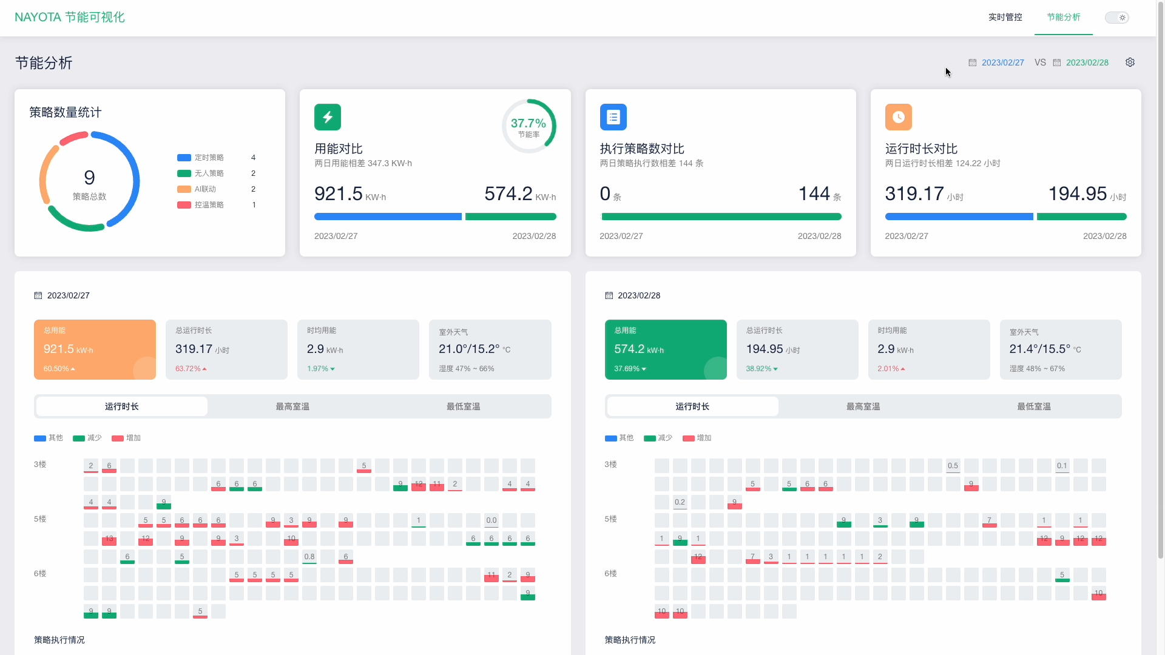Click the calendar icon before the top 2023/02/27 date
This screenshot has height=655, width=1165.
pos(972,62)
